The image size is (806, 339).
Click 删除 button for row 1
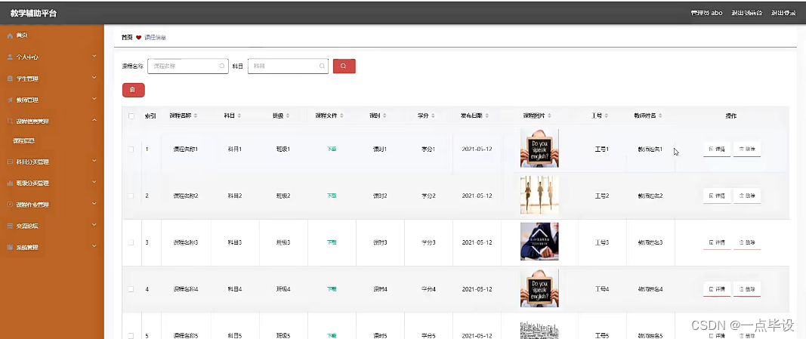coord(747,149)
